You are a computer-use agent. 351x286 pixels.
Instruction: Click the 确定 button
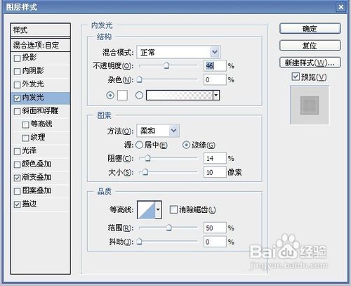[x=310, y=29]
